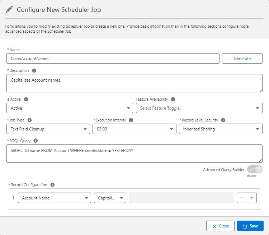
Task: Click the "Record Configuration" label
Action: 29,185
